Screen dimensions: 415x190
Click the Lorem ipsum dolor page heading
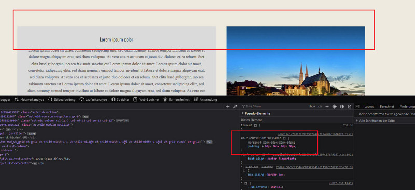[x=116, y=40]
